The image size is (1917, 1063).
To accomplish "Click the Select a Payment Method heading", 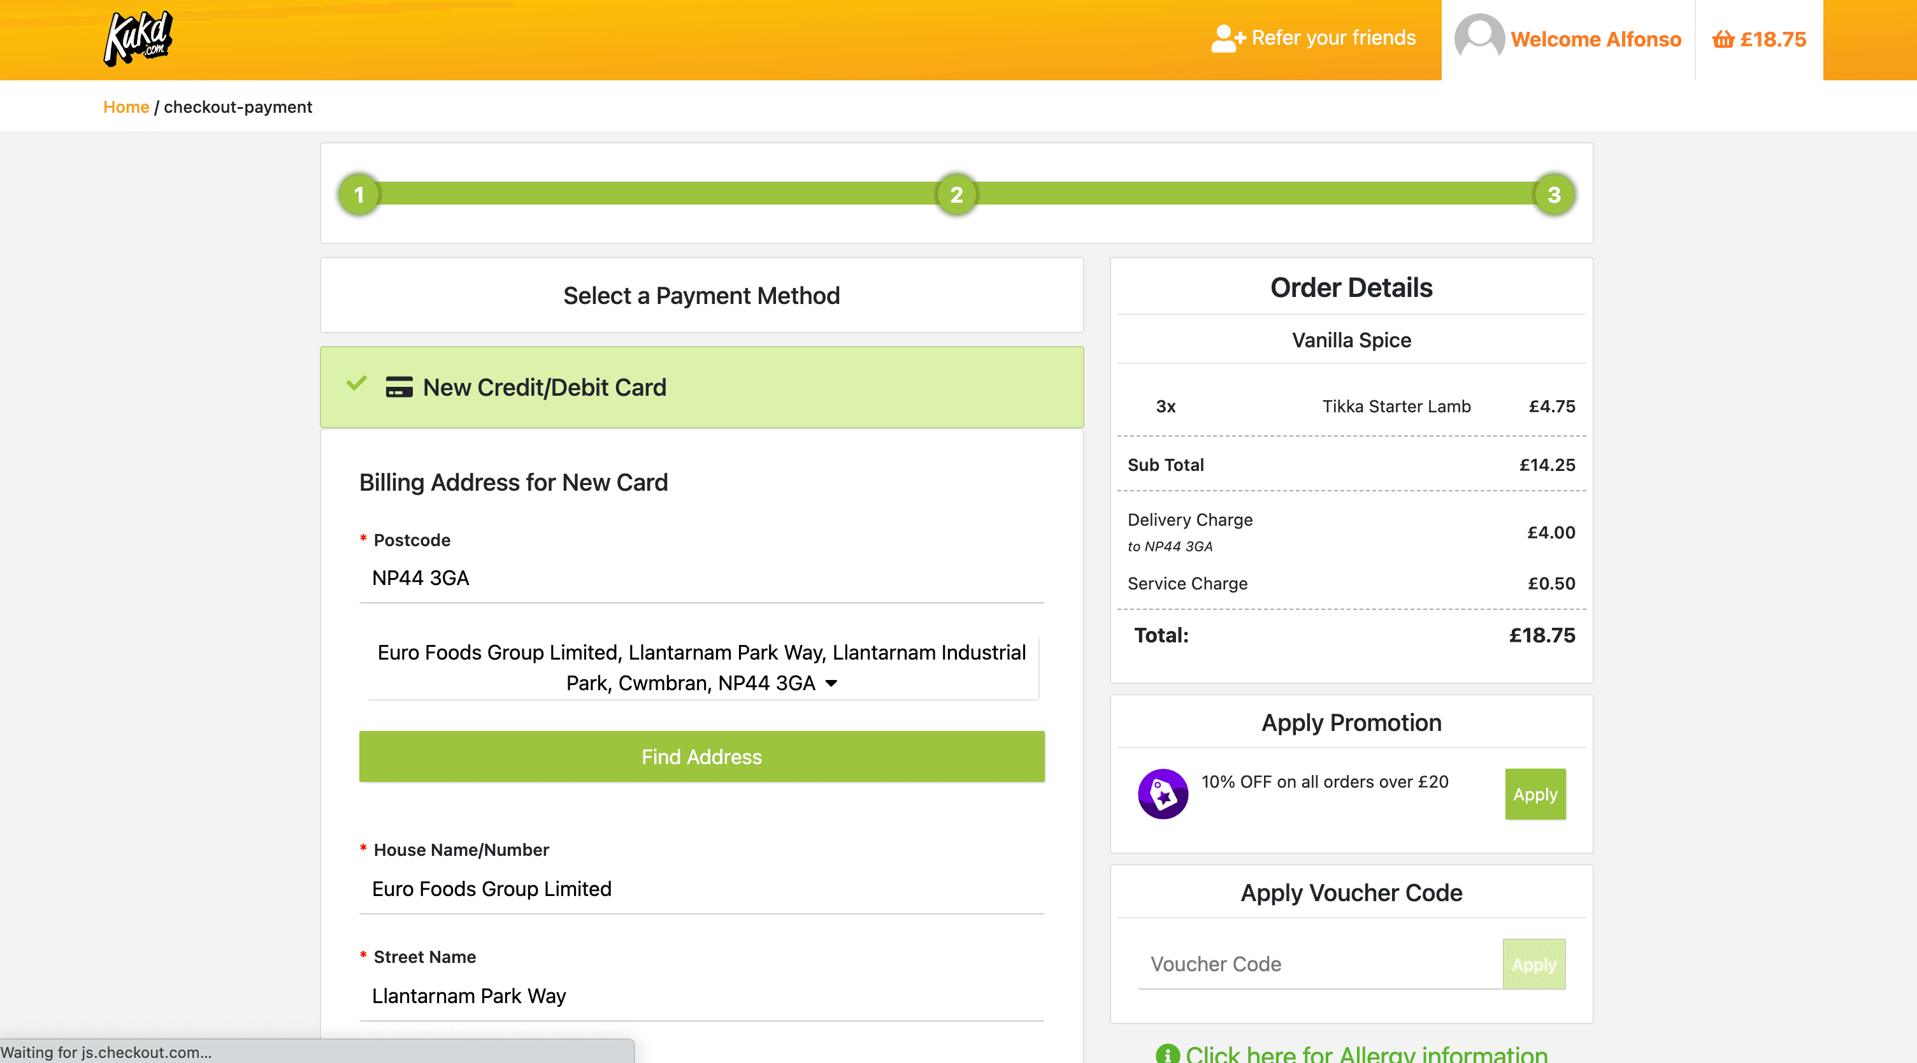I will (701, 296).
